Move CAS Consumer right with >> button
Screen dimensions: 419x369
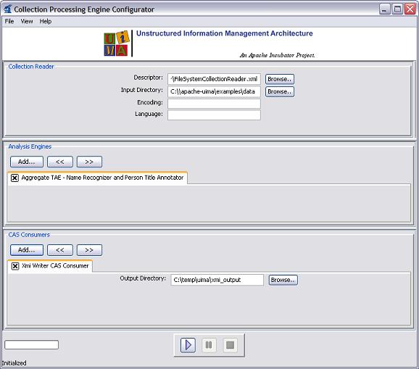(89, 250)
